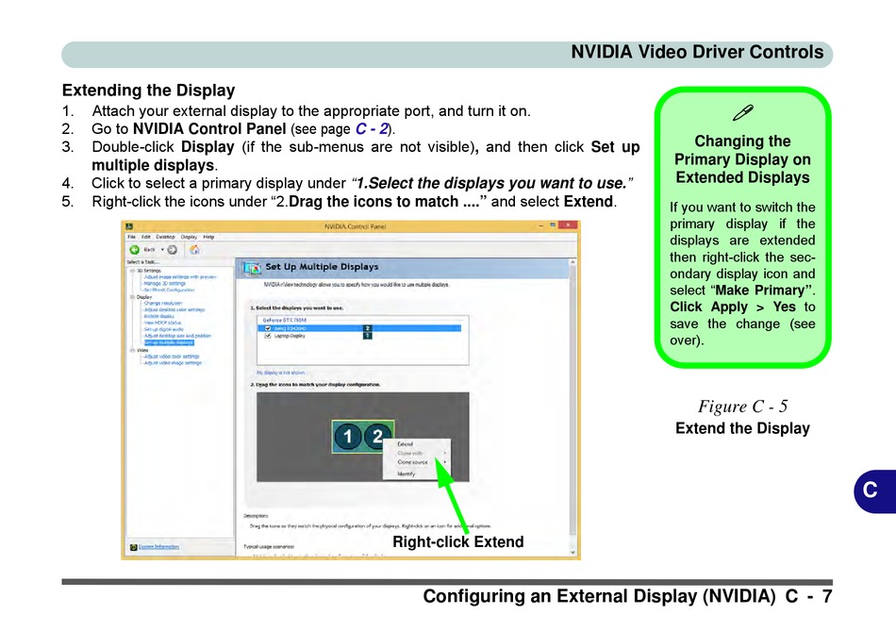896x631 pixels.
Task: Click the pencil note icon in green box
Action: (742, 112)
